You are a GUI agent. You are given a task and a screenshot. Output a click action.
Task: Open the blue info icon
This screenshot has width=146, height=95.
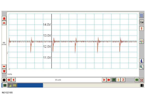[x=141, y=61]
